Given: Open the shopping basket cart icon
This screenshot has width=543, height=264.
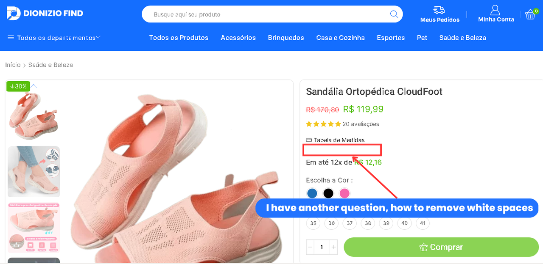Looking at the screenshot, I should (530, 14).
